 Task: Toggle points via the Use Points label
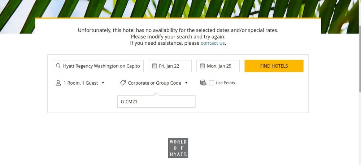tap(225, 83)
